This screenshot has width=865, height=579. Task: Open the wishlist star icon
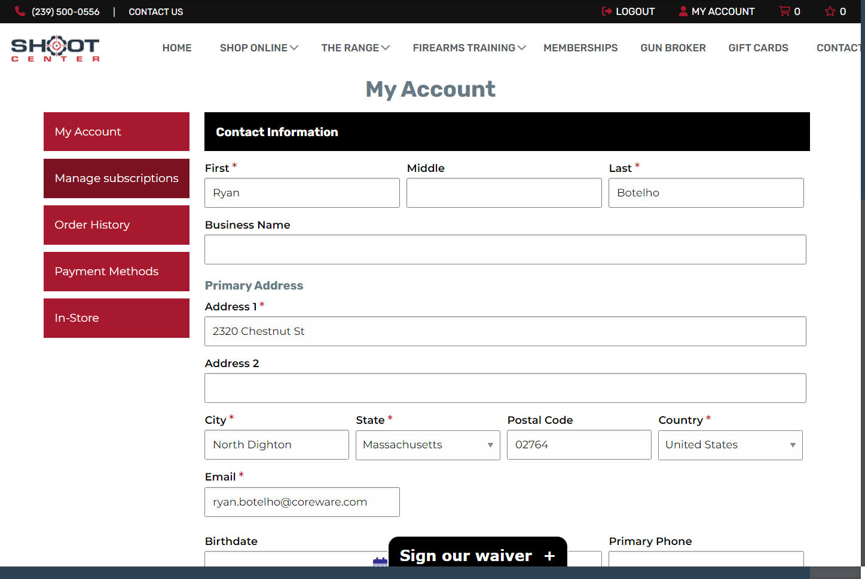(830, 11)
